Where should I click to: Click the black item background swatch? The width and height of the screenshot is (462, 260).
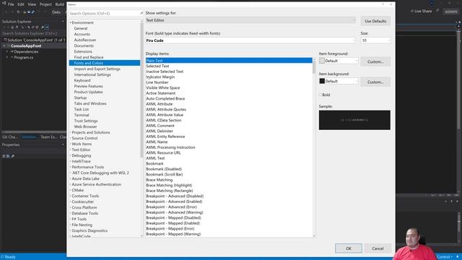coord(322,81)
